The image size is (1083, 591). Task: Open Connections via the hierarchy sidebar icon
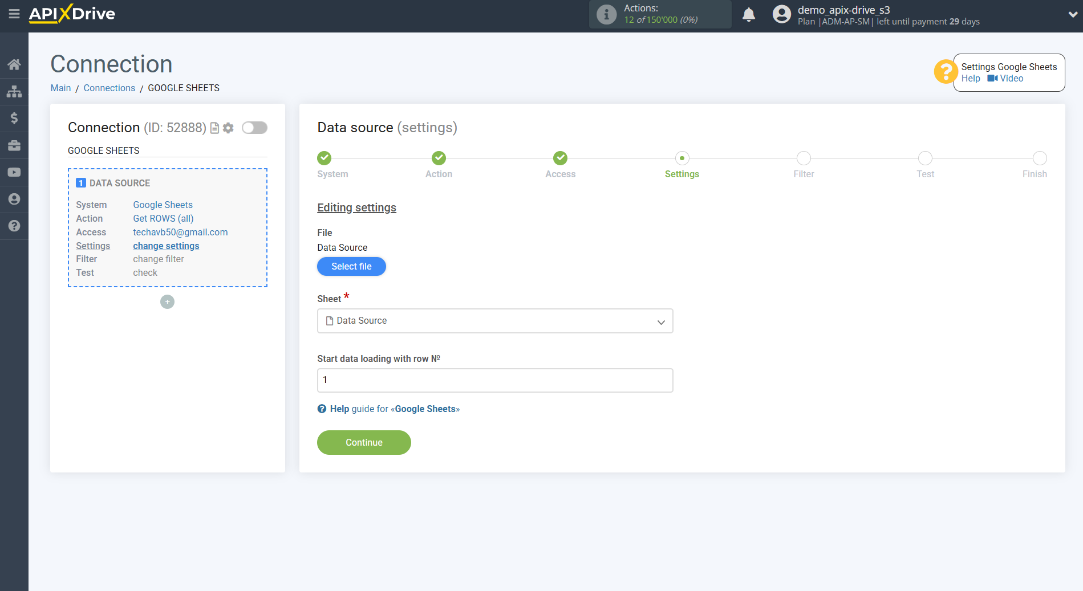[14, 91]
